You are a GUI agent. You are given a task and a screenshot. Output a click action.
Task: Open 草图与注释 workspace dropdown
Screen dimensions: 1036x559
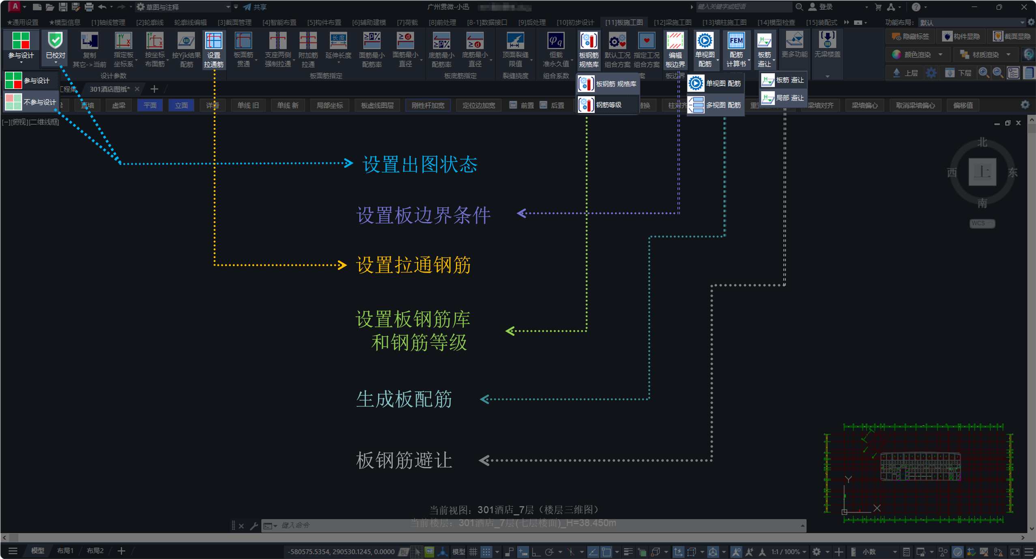click(183, 7)
